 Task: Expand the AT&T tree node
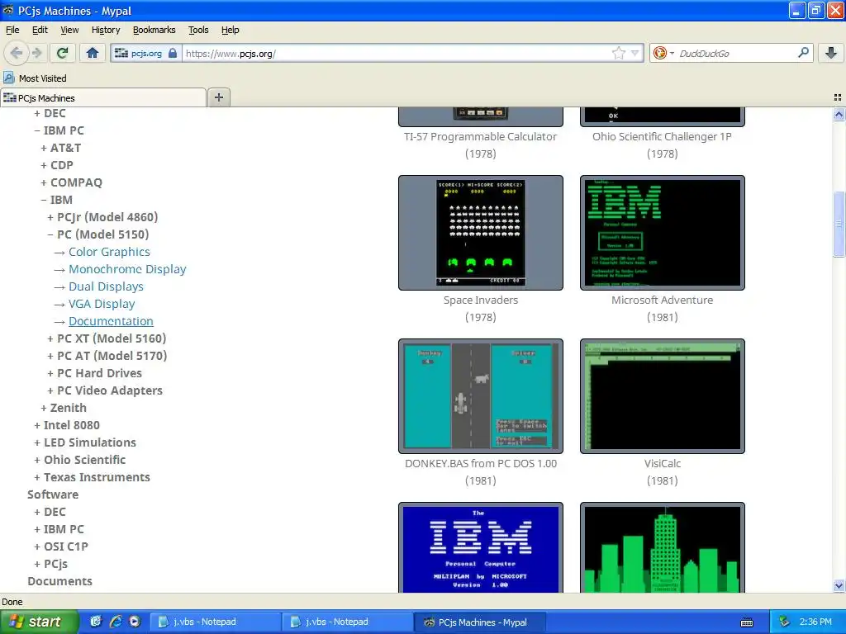[61, 148]
